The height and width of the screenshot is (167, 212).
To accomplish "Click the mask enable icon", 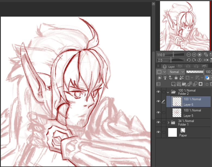I will 188,78.
